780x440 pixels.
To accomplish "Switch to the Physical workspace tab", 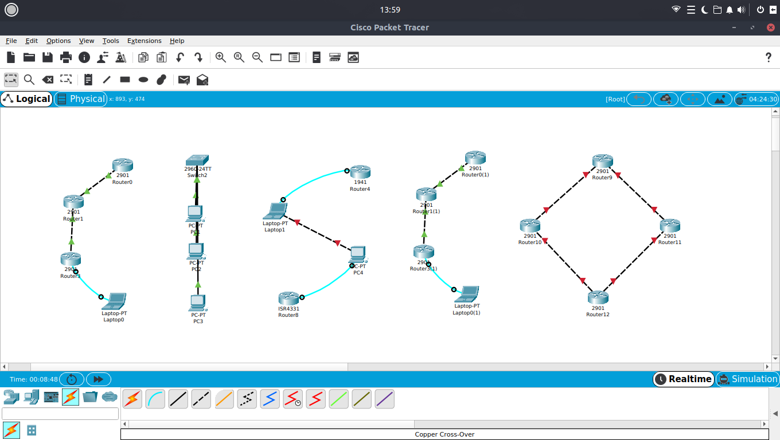I will (x=81, y=99).
